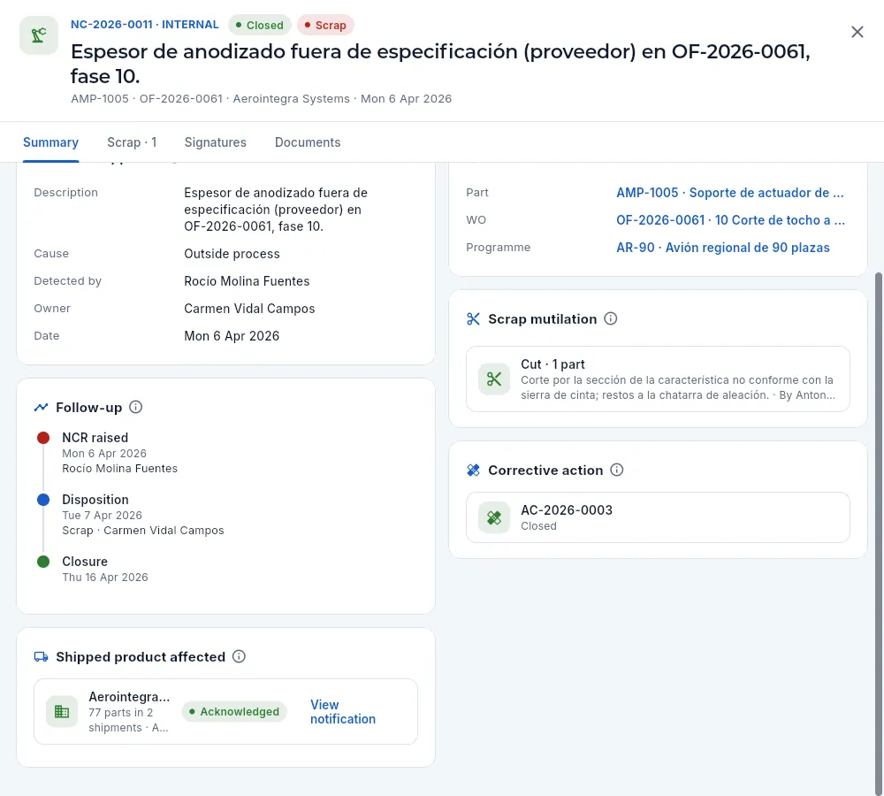Click View notification link
The width and height of the screenshot is (884, 796).
(x=343, y=711)
